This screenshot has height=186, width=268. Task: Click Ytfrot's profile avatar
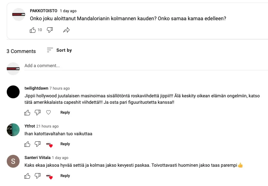(x=13, y=130)
